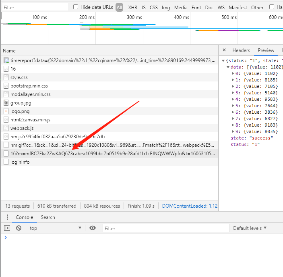Click the file icon beside html2canvas.min.js
This screenshot has height=277, width=283.
point(6,120)
